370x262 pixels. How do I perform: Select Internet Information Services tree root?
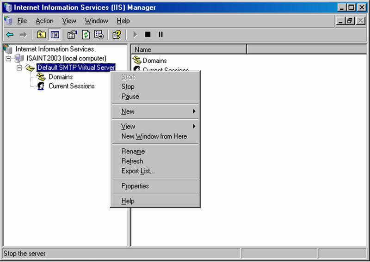[55, 49]
